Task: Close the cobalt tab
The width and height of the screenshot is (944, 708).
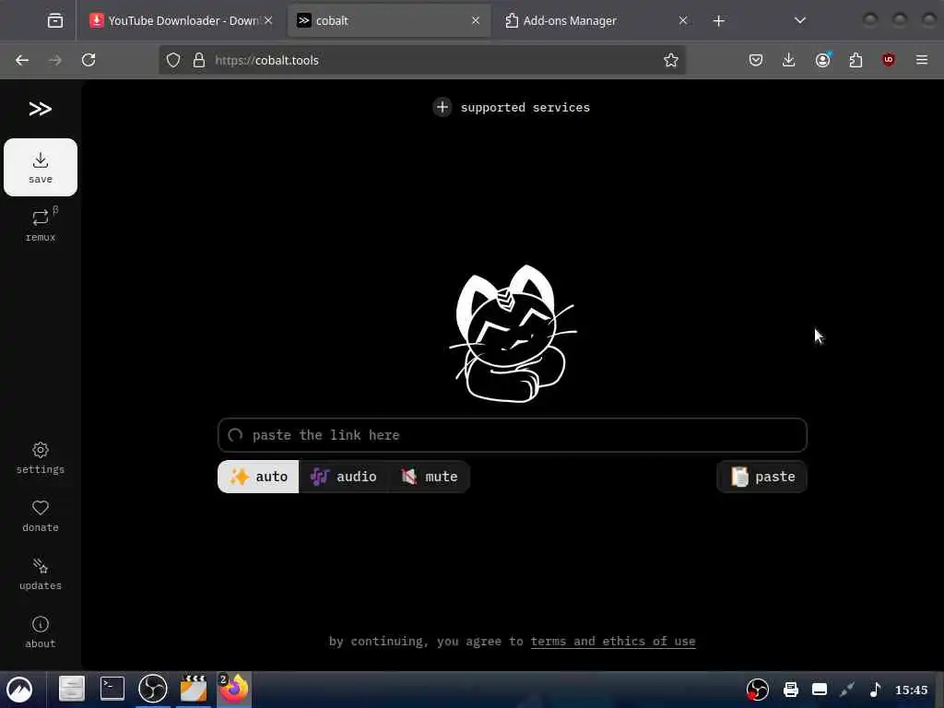Action: click(x=476, y=20)
